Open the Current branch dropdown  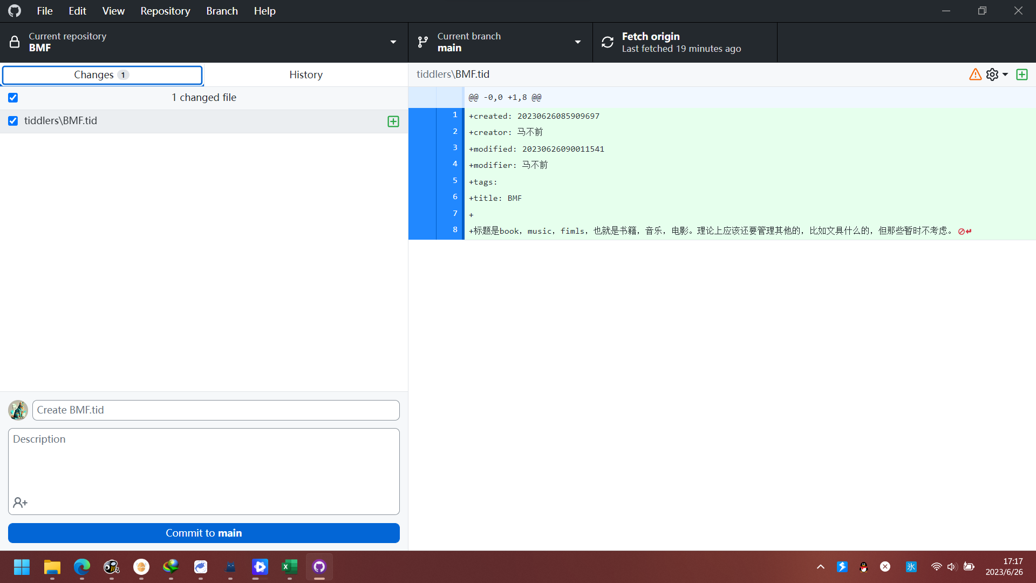pos(577,42)
